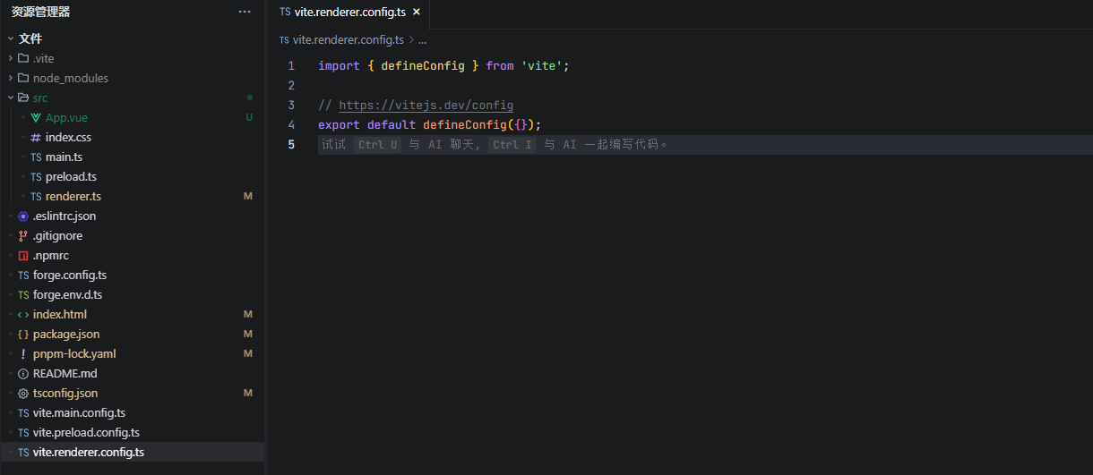Collapse the src folder chevron

[x=11, y=98]
